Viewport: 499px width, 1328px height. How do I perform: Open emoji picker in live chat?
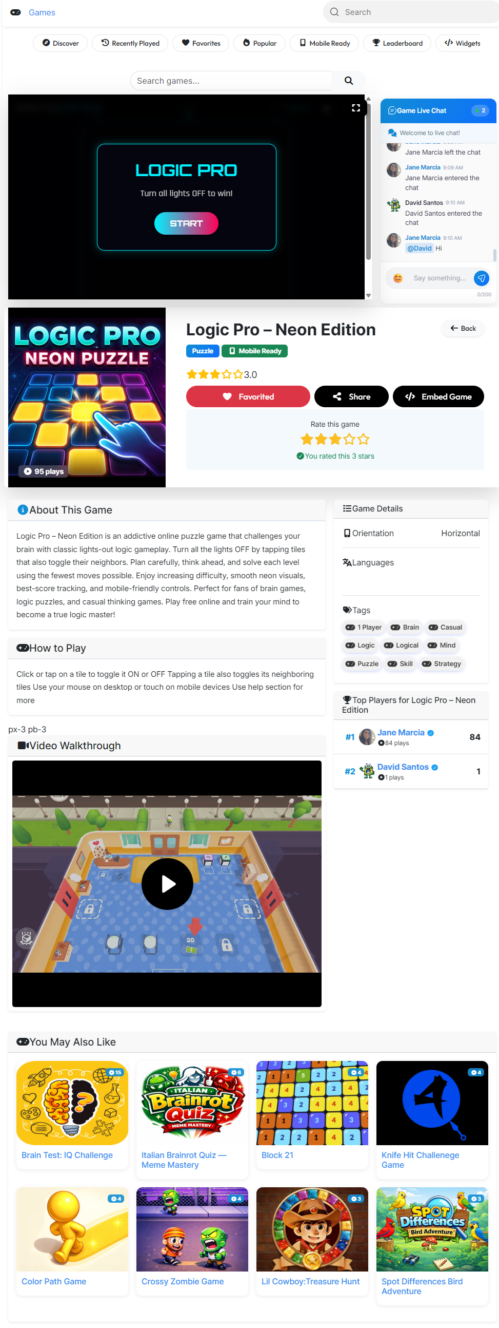tap(398, 278)
